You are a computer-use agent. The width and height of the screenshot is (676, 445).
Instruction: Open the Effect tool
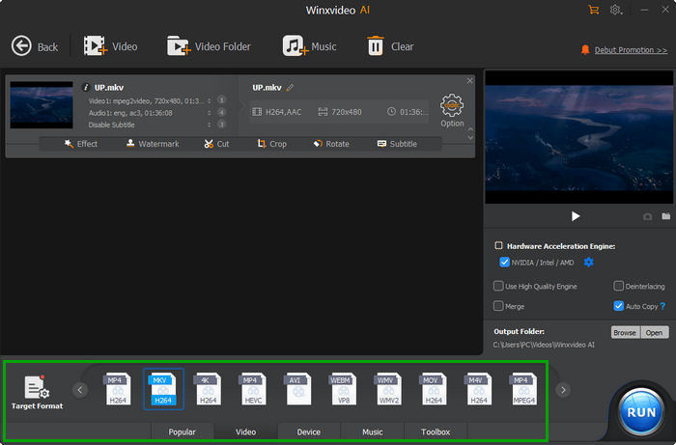[x=81, y=144]
